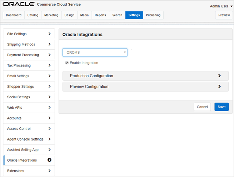This screenshot has height=177, width=234.
Task: Open Social Settings in sidebar
Action: (29, 97)
